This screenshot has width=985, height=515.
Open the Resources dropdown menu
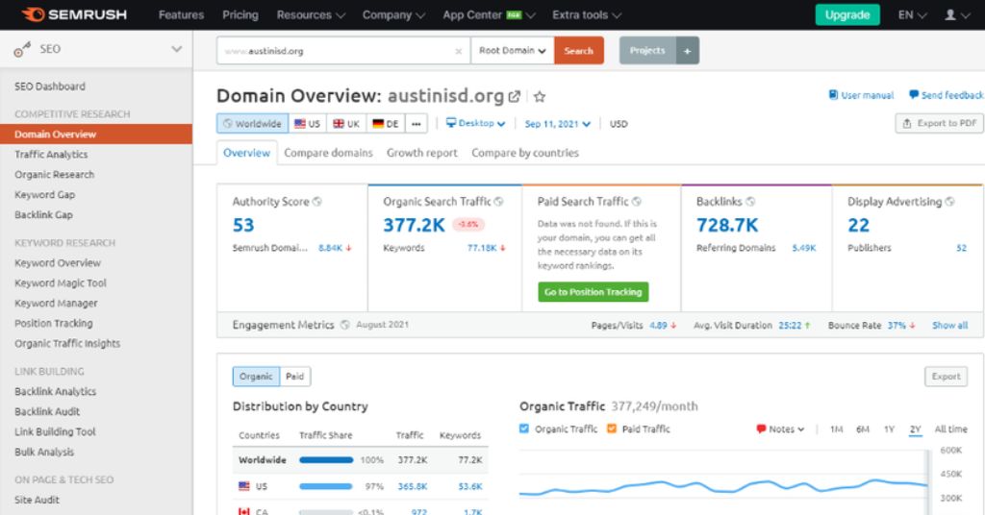coord(311,15)
